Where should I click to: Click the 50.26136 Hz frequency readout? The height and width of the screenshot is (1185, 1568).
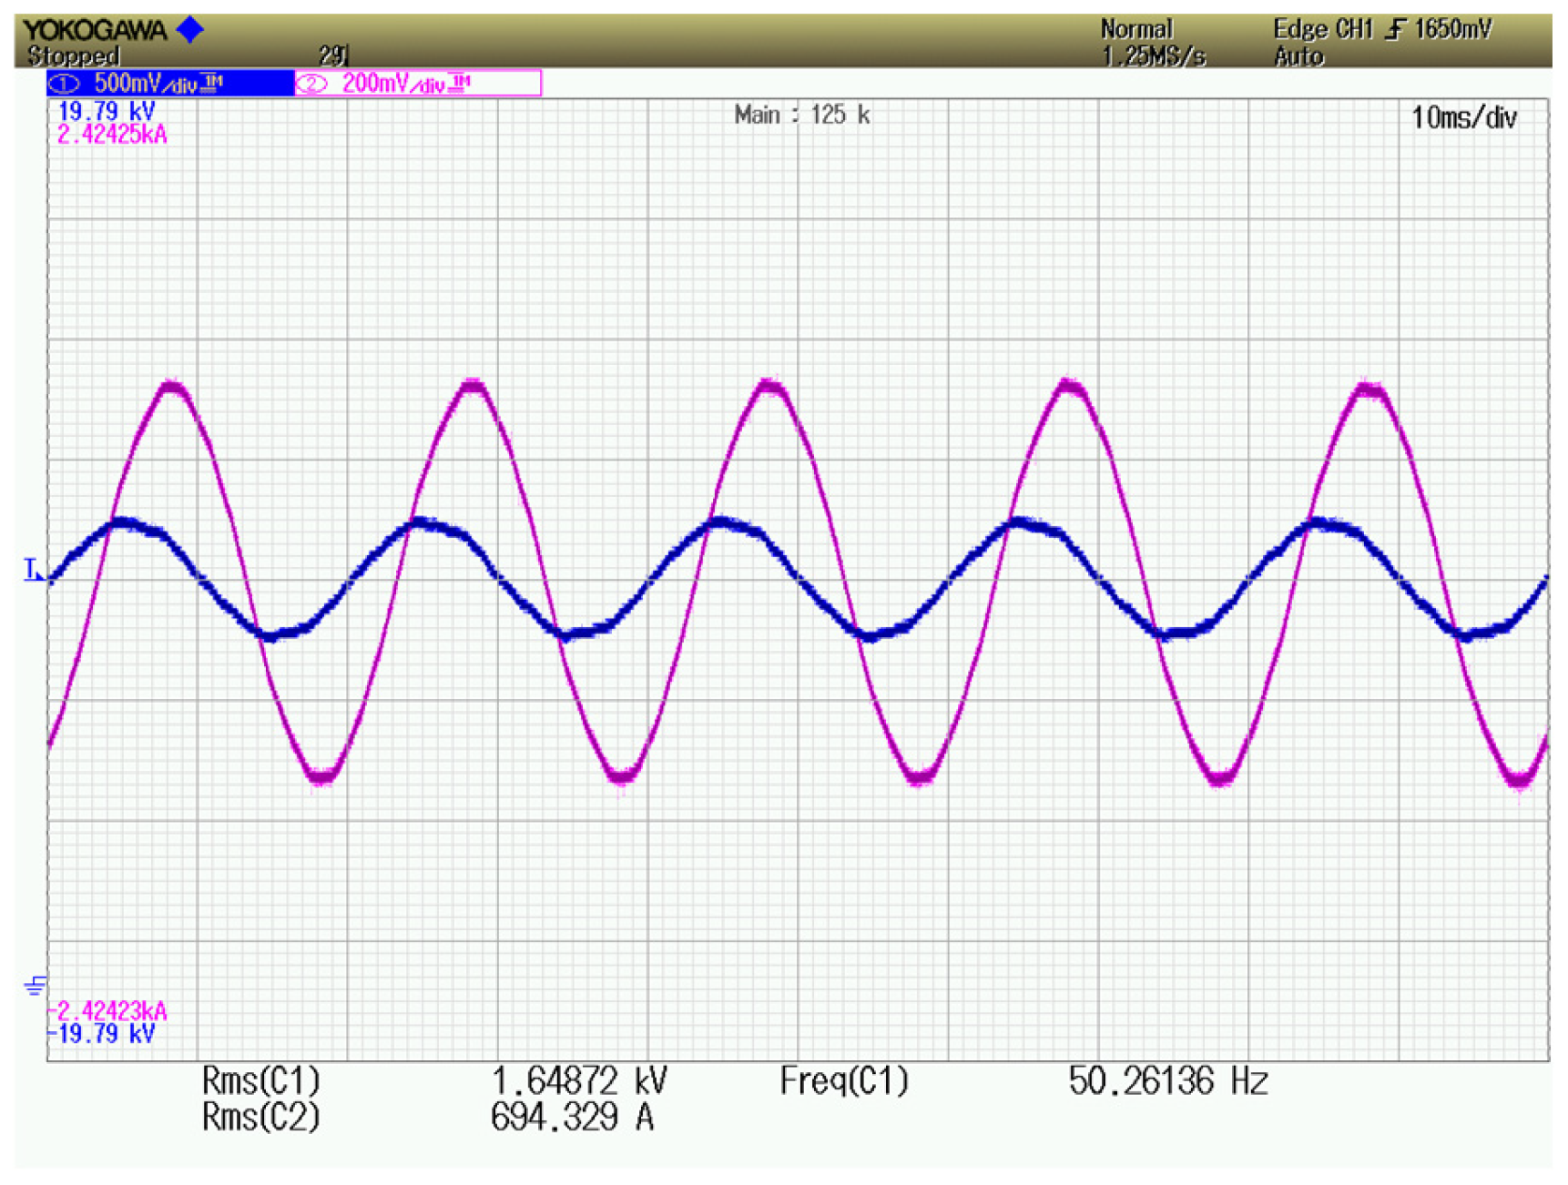pyautogui.click(x=1168, y=1080)
